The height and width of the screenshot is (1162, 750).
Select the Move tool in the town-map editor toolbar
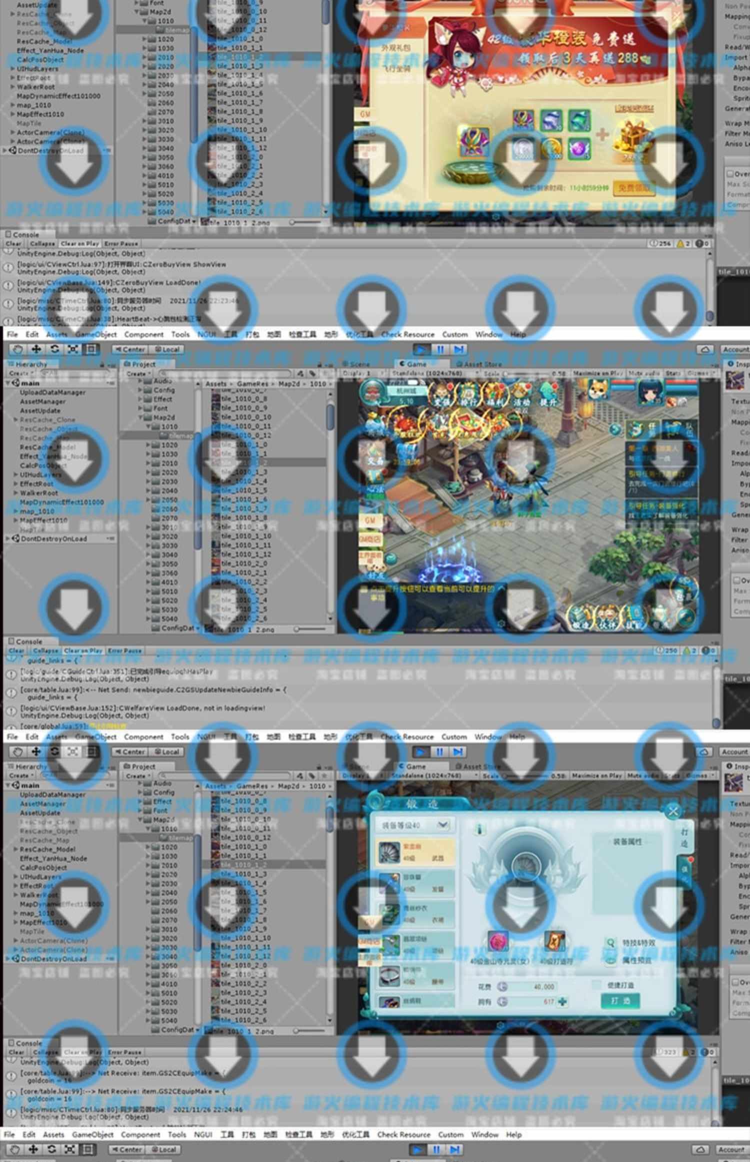[x=36, y=349]
